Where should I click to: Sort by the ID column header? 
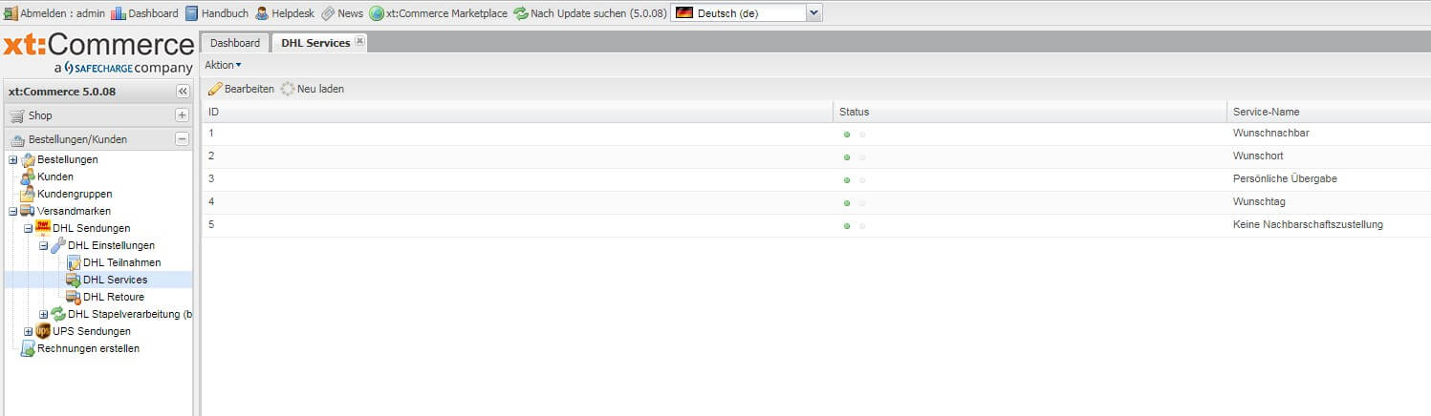click(x=518, y=112)
